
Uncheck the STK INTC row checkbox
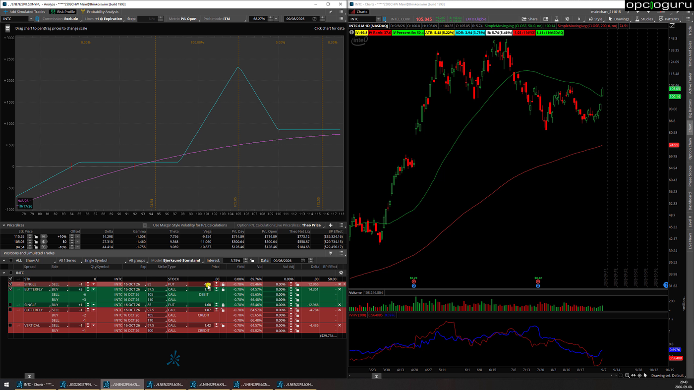coord(10,279)
